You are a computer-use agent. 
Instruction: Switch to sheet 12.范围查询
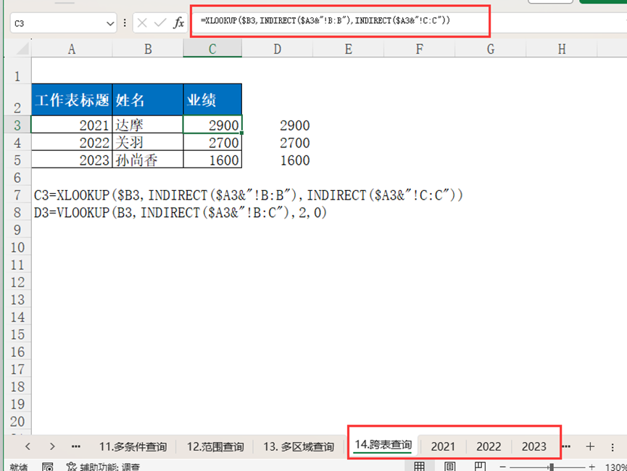pos(215,446)
